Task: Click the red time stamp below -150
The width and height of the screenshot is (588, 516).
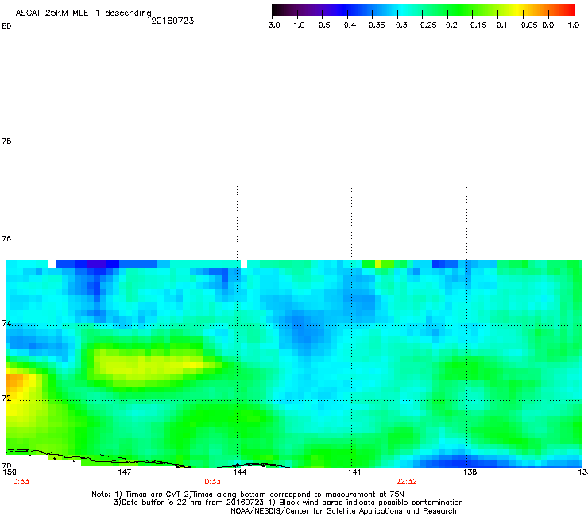Action: [21, 482]
